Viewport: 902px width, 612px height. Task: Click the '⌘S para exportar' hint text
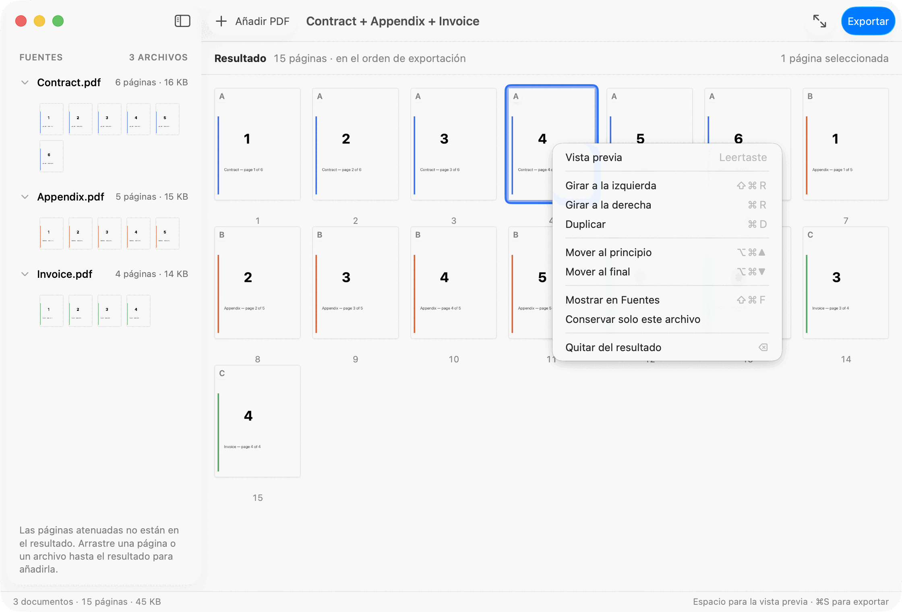[x=852, y=602]
